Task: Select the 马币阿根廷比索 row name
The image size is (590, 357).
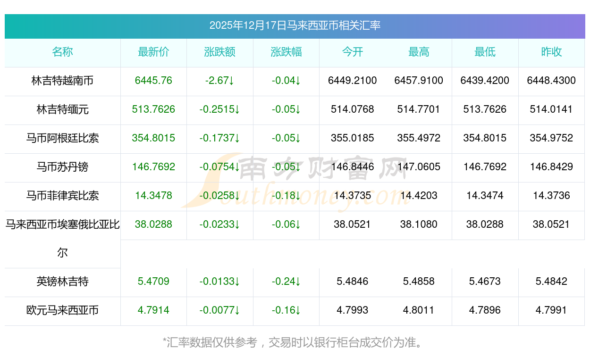Action: tap(62, 138)
